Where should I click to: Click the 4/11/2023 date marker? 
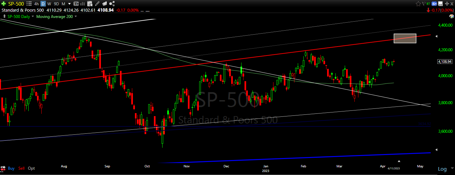click(394, 168)
